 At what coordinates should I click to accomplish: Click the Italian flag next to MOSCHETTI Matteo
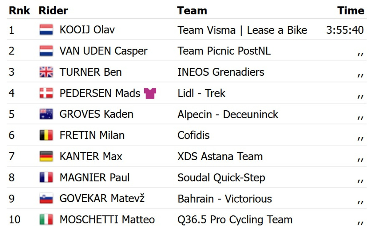[46, 220]
